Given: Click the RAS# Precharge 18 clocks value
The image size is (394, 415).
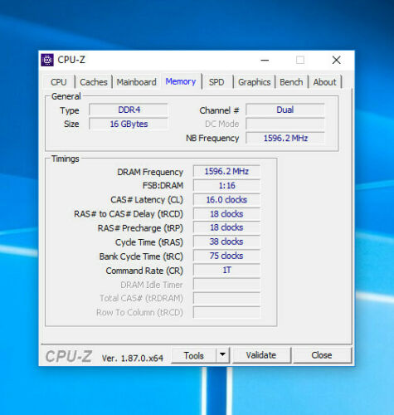Looking at the screenshot, I should (x=226, y=227).
